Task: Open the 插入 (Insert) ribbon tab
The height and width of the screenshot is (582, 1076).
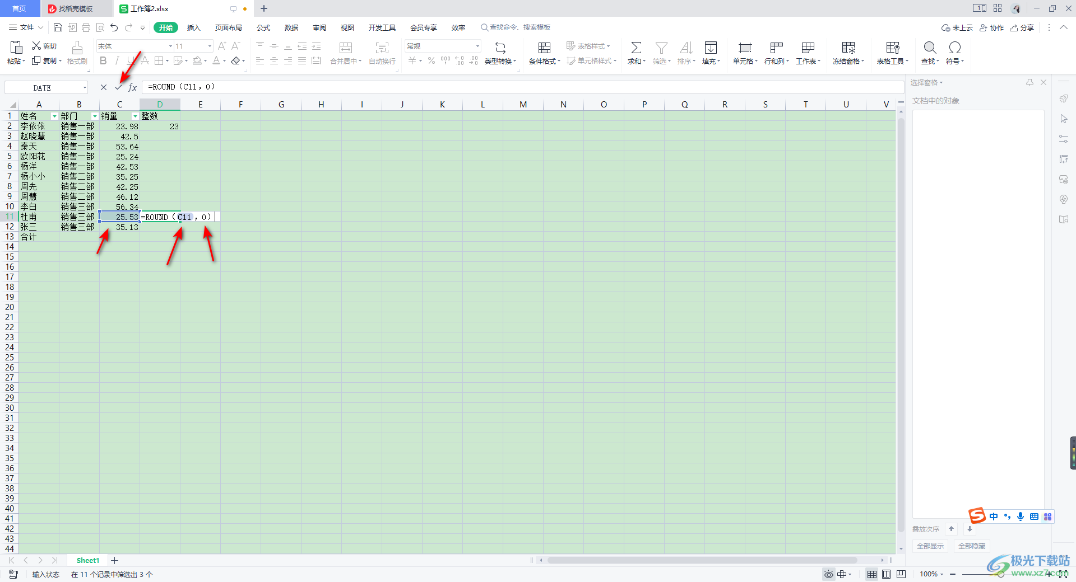Action: (193, 27)
